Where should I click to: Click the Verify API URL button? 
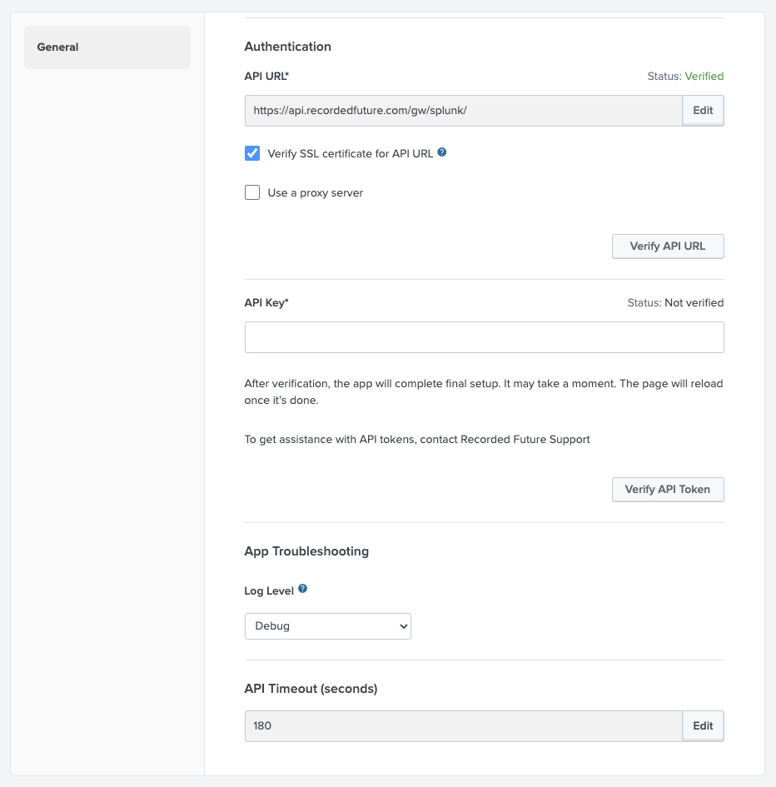click(x=667, y=247)
